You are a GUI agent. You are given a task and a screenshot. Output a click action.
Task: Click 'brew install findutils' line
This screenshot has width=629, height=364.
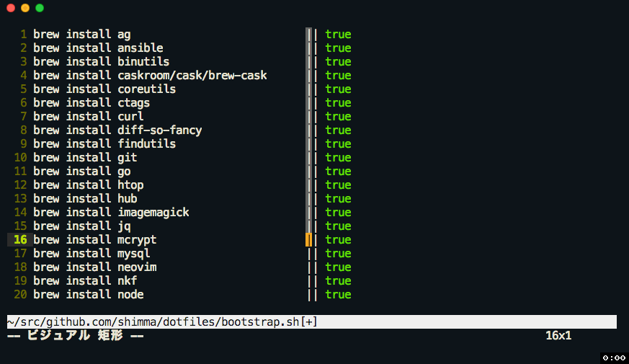click(x=104, y=143)
